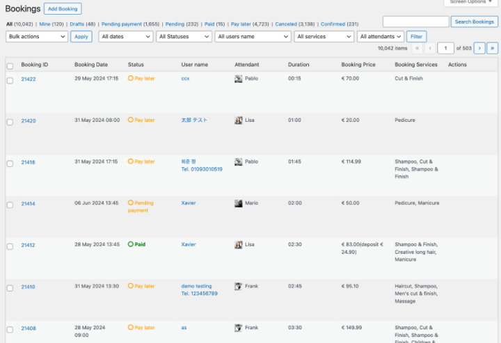501x343 pixels.
Task: Select checkbox for booking 21414
Action: pyautogui.click(x=10, y=205)
